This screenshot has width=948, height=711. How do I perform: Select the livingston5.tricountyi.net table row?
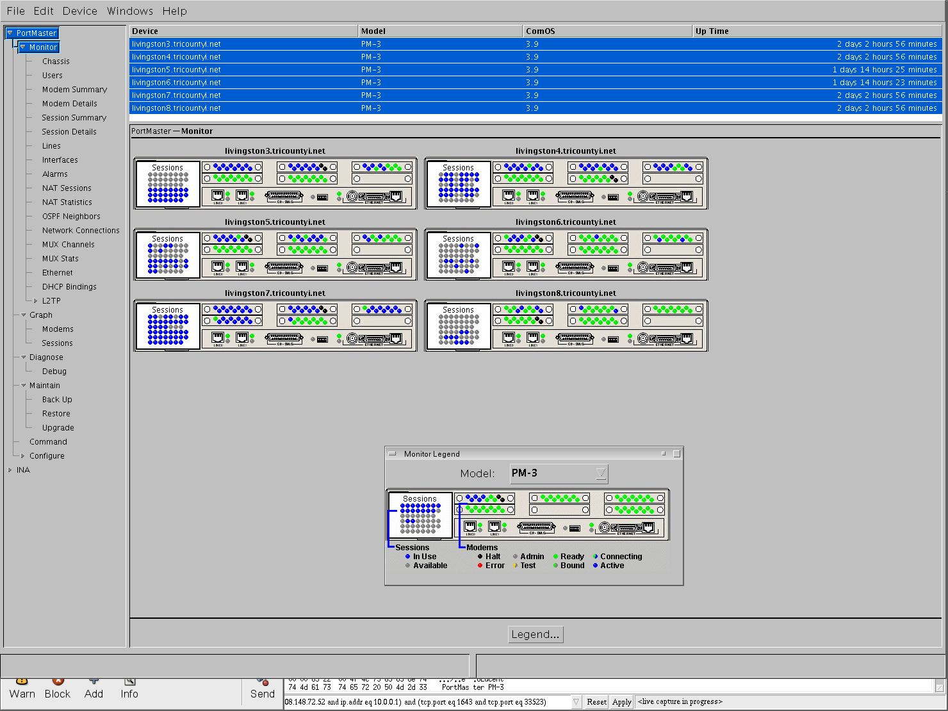tap(535, 70)
